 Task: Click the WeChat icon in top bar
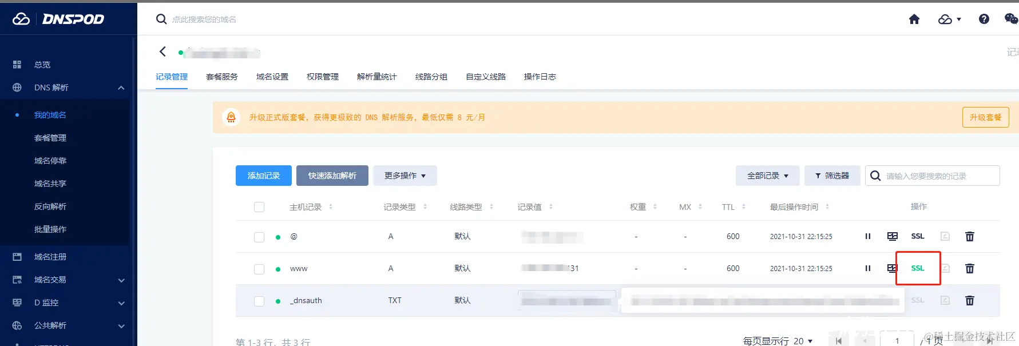point(1011,19)
